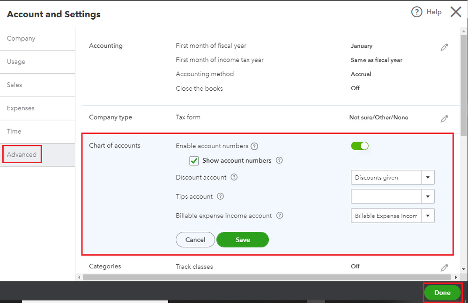Screen dimensions: 468x303
Task: Open help tooltip for Tips account
Action: pos(220,196)
